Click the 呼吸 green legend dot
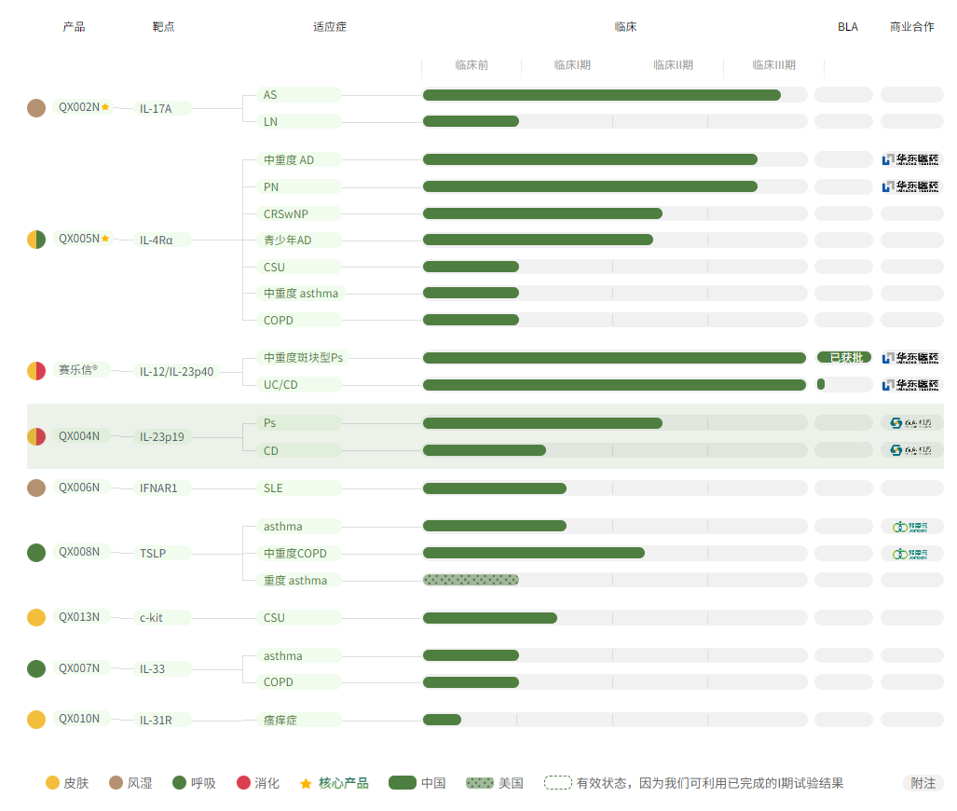The height and width of the screenshot is (811, 957). [180, 782]
